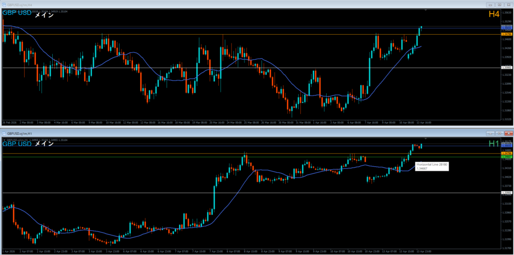Click the white 1.33502 price label on H4
Screen dimensions: 514x255
coord(507,67)
